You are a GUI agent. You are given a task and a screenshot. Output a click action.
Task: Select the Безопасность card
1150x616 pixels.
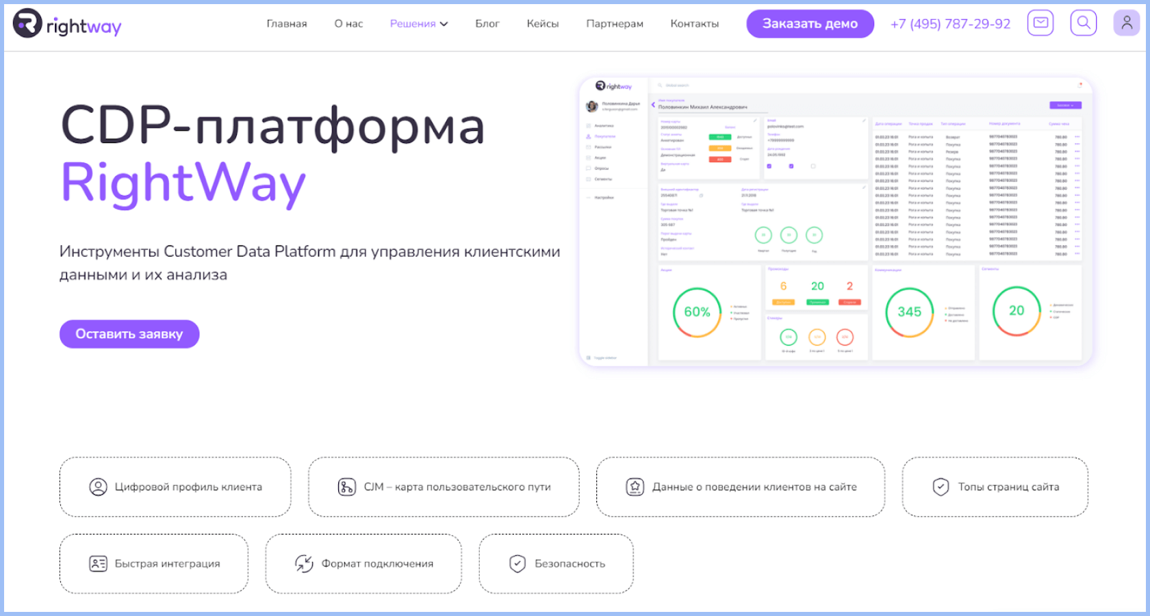[557, 564]
